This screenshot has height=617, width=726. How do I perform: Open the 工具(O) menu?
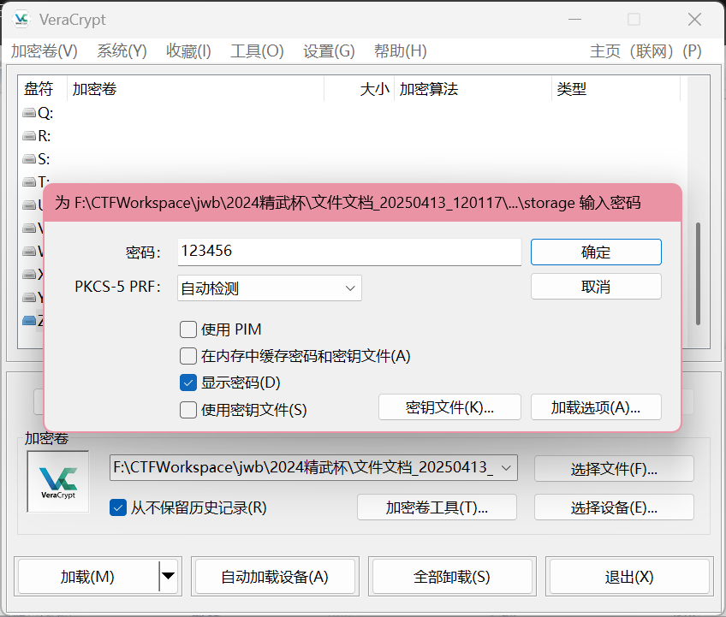tap(257, 50)
